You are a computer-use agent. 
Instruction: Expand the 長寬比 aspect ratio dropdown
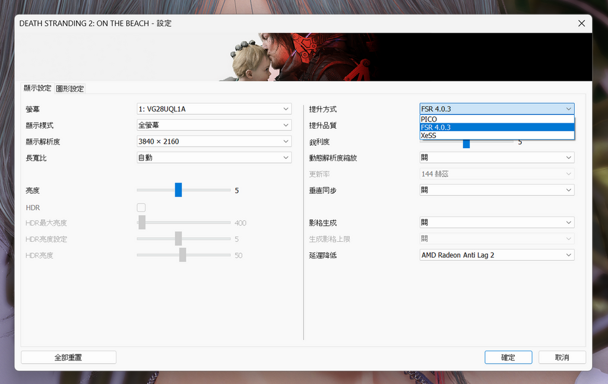pos(214,158)
